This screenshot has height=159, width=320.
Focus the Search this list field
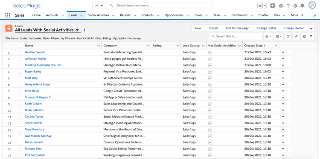tap(236, 37)
